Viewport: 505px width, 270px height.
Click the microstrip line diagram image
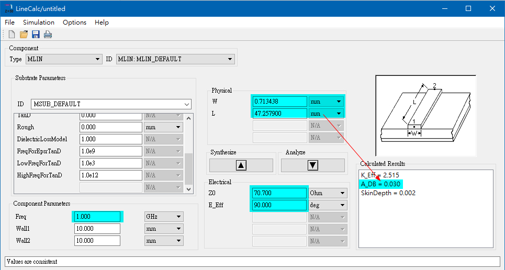pyautogui.click(x=426, y=116)
